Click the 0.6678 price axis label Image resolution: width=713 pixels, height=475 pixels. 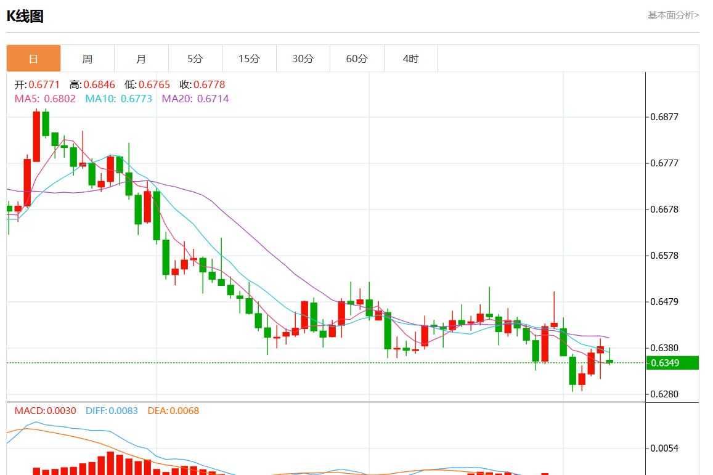click(664, 209)
